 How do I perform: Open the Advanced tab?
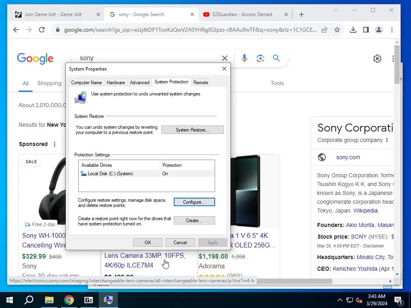pos(140,83)
